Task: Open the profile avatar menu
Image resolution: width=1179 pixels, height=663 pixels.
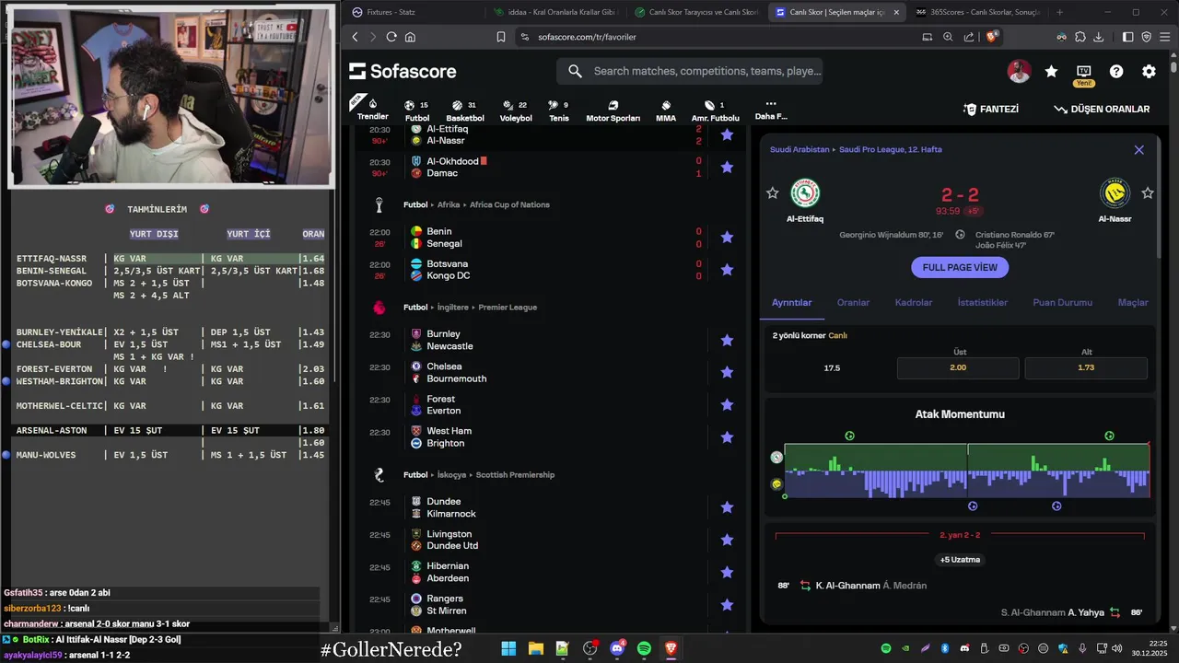Action: tap(1019, 71)
